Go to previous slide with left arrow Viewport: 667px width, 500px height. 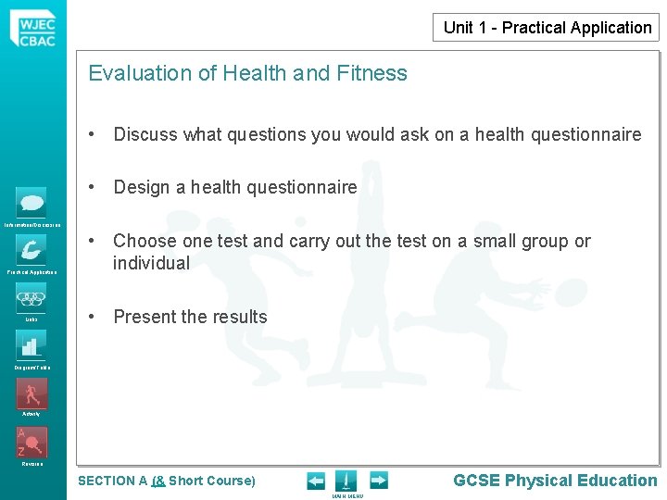[316, 481]
